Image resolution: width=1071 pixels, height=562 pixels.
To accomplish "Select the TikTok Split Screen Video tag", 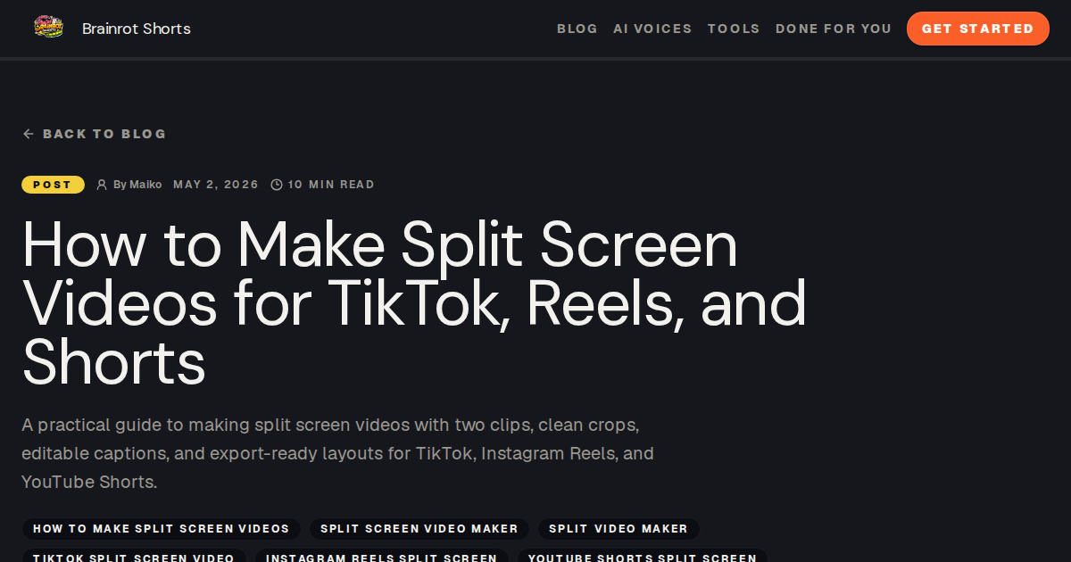I will [134, 556].
